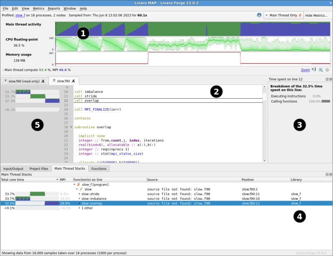Switch to the Functions tab
333x256 pixels.
[x=99, y=169]
